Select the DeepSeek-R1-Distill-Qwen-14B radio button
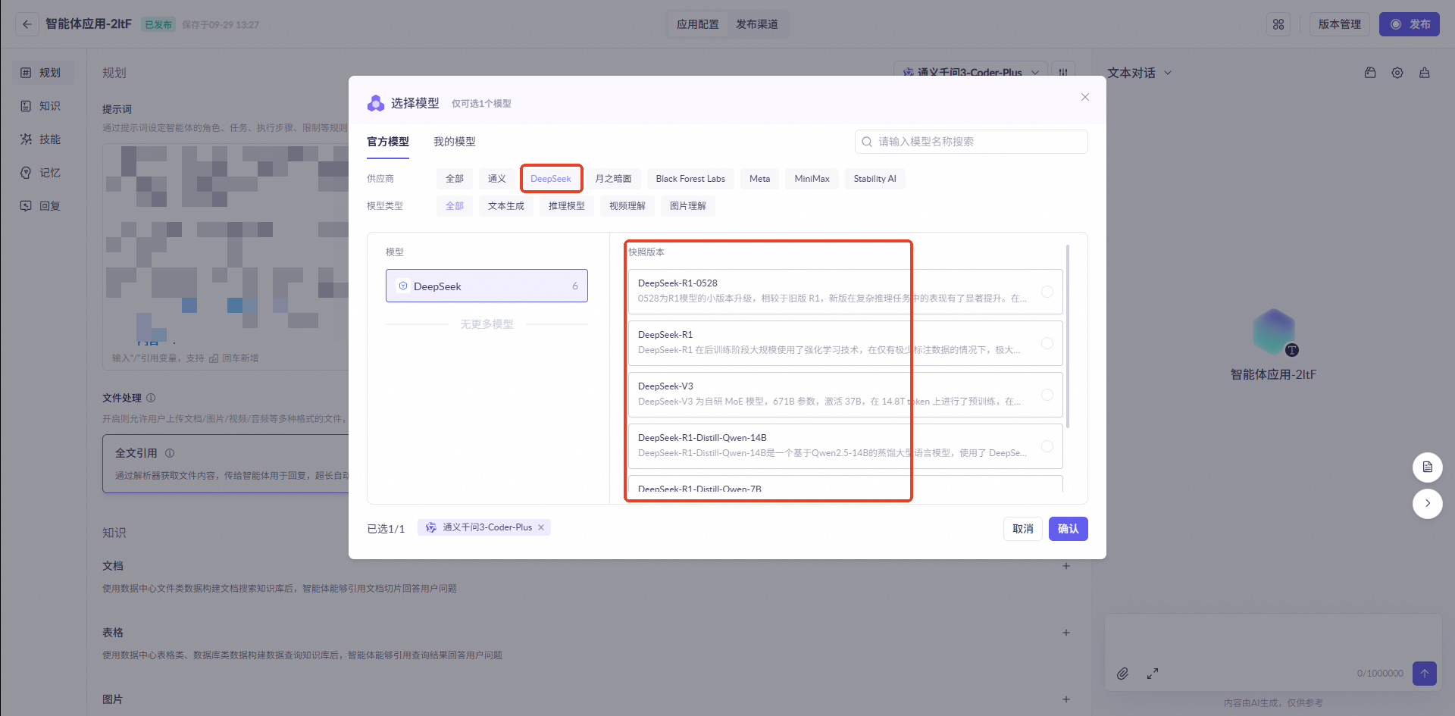 [x=1047, y=446]
